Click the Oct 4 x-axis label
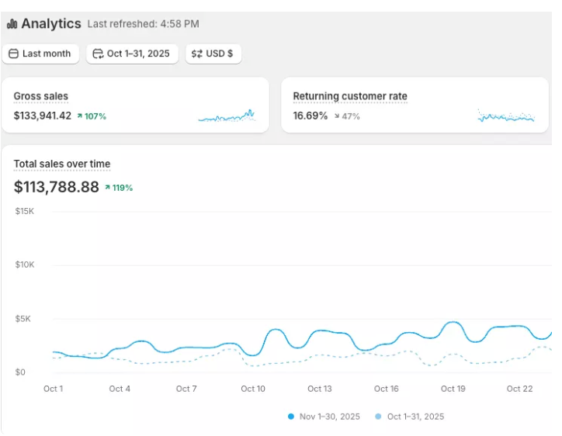562x436 pixels. 120,389
